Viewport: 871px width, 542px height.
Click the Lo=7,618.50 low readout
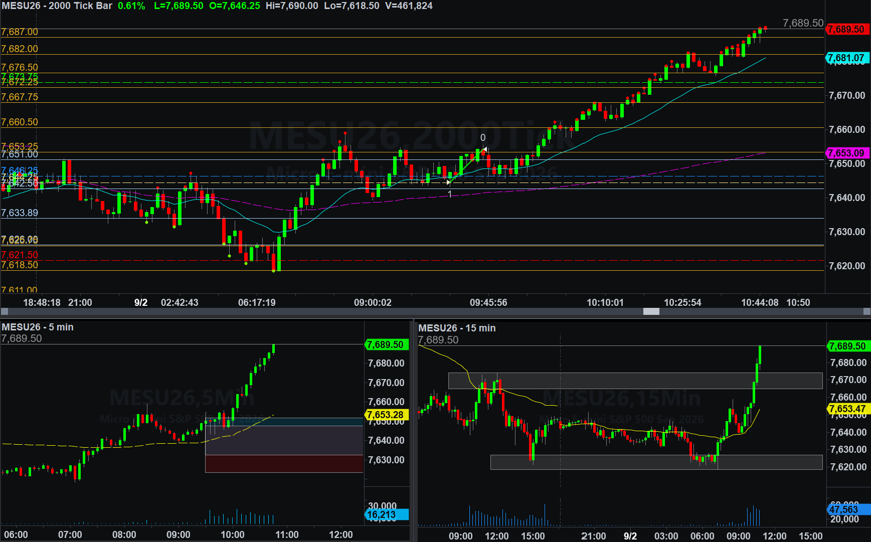352,6
